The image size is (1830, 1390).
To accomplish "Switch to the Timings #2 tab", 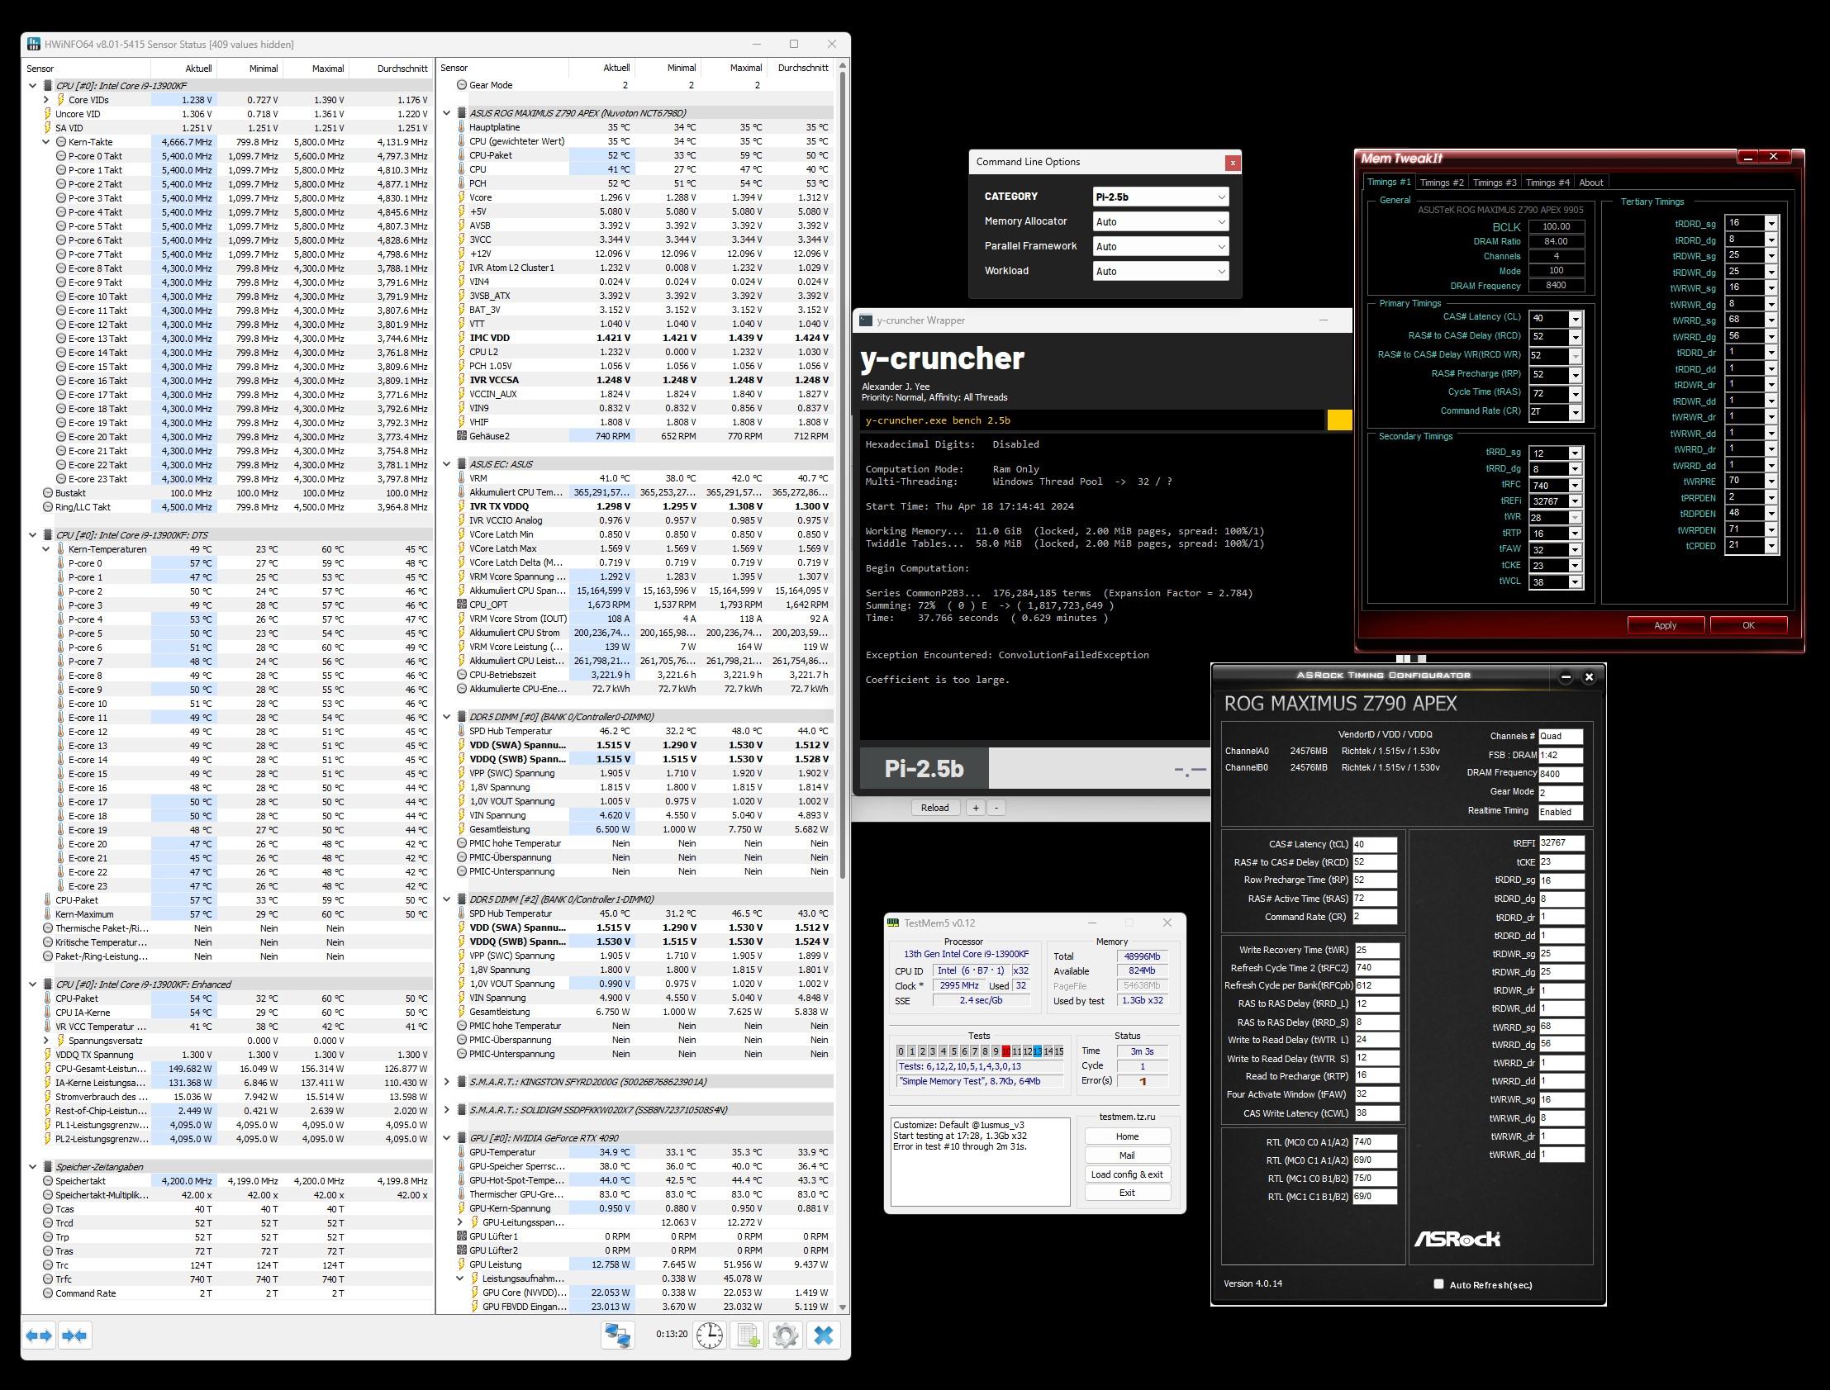I will click(x=1441, y=183).
